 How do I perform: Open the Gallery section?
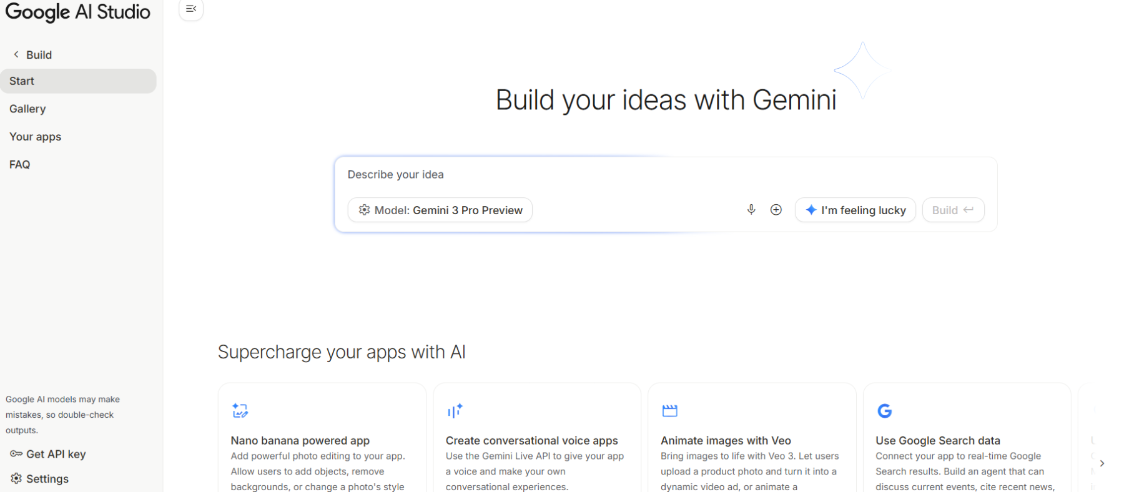(x=27, y=109)
